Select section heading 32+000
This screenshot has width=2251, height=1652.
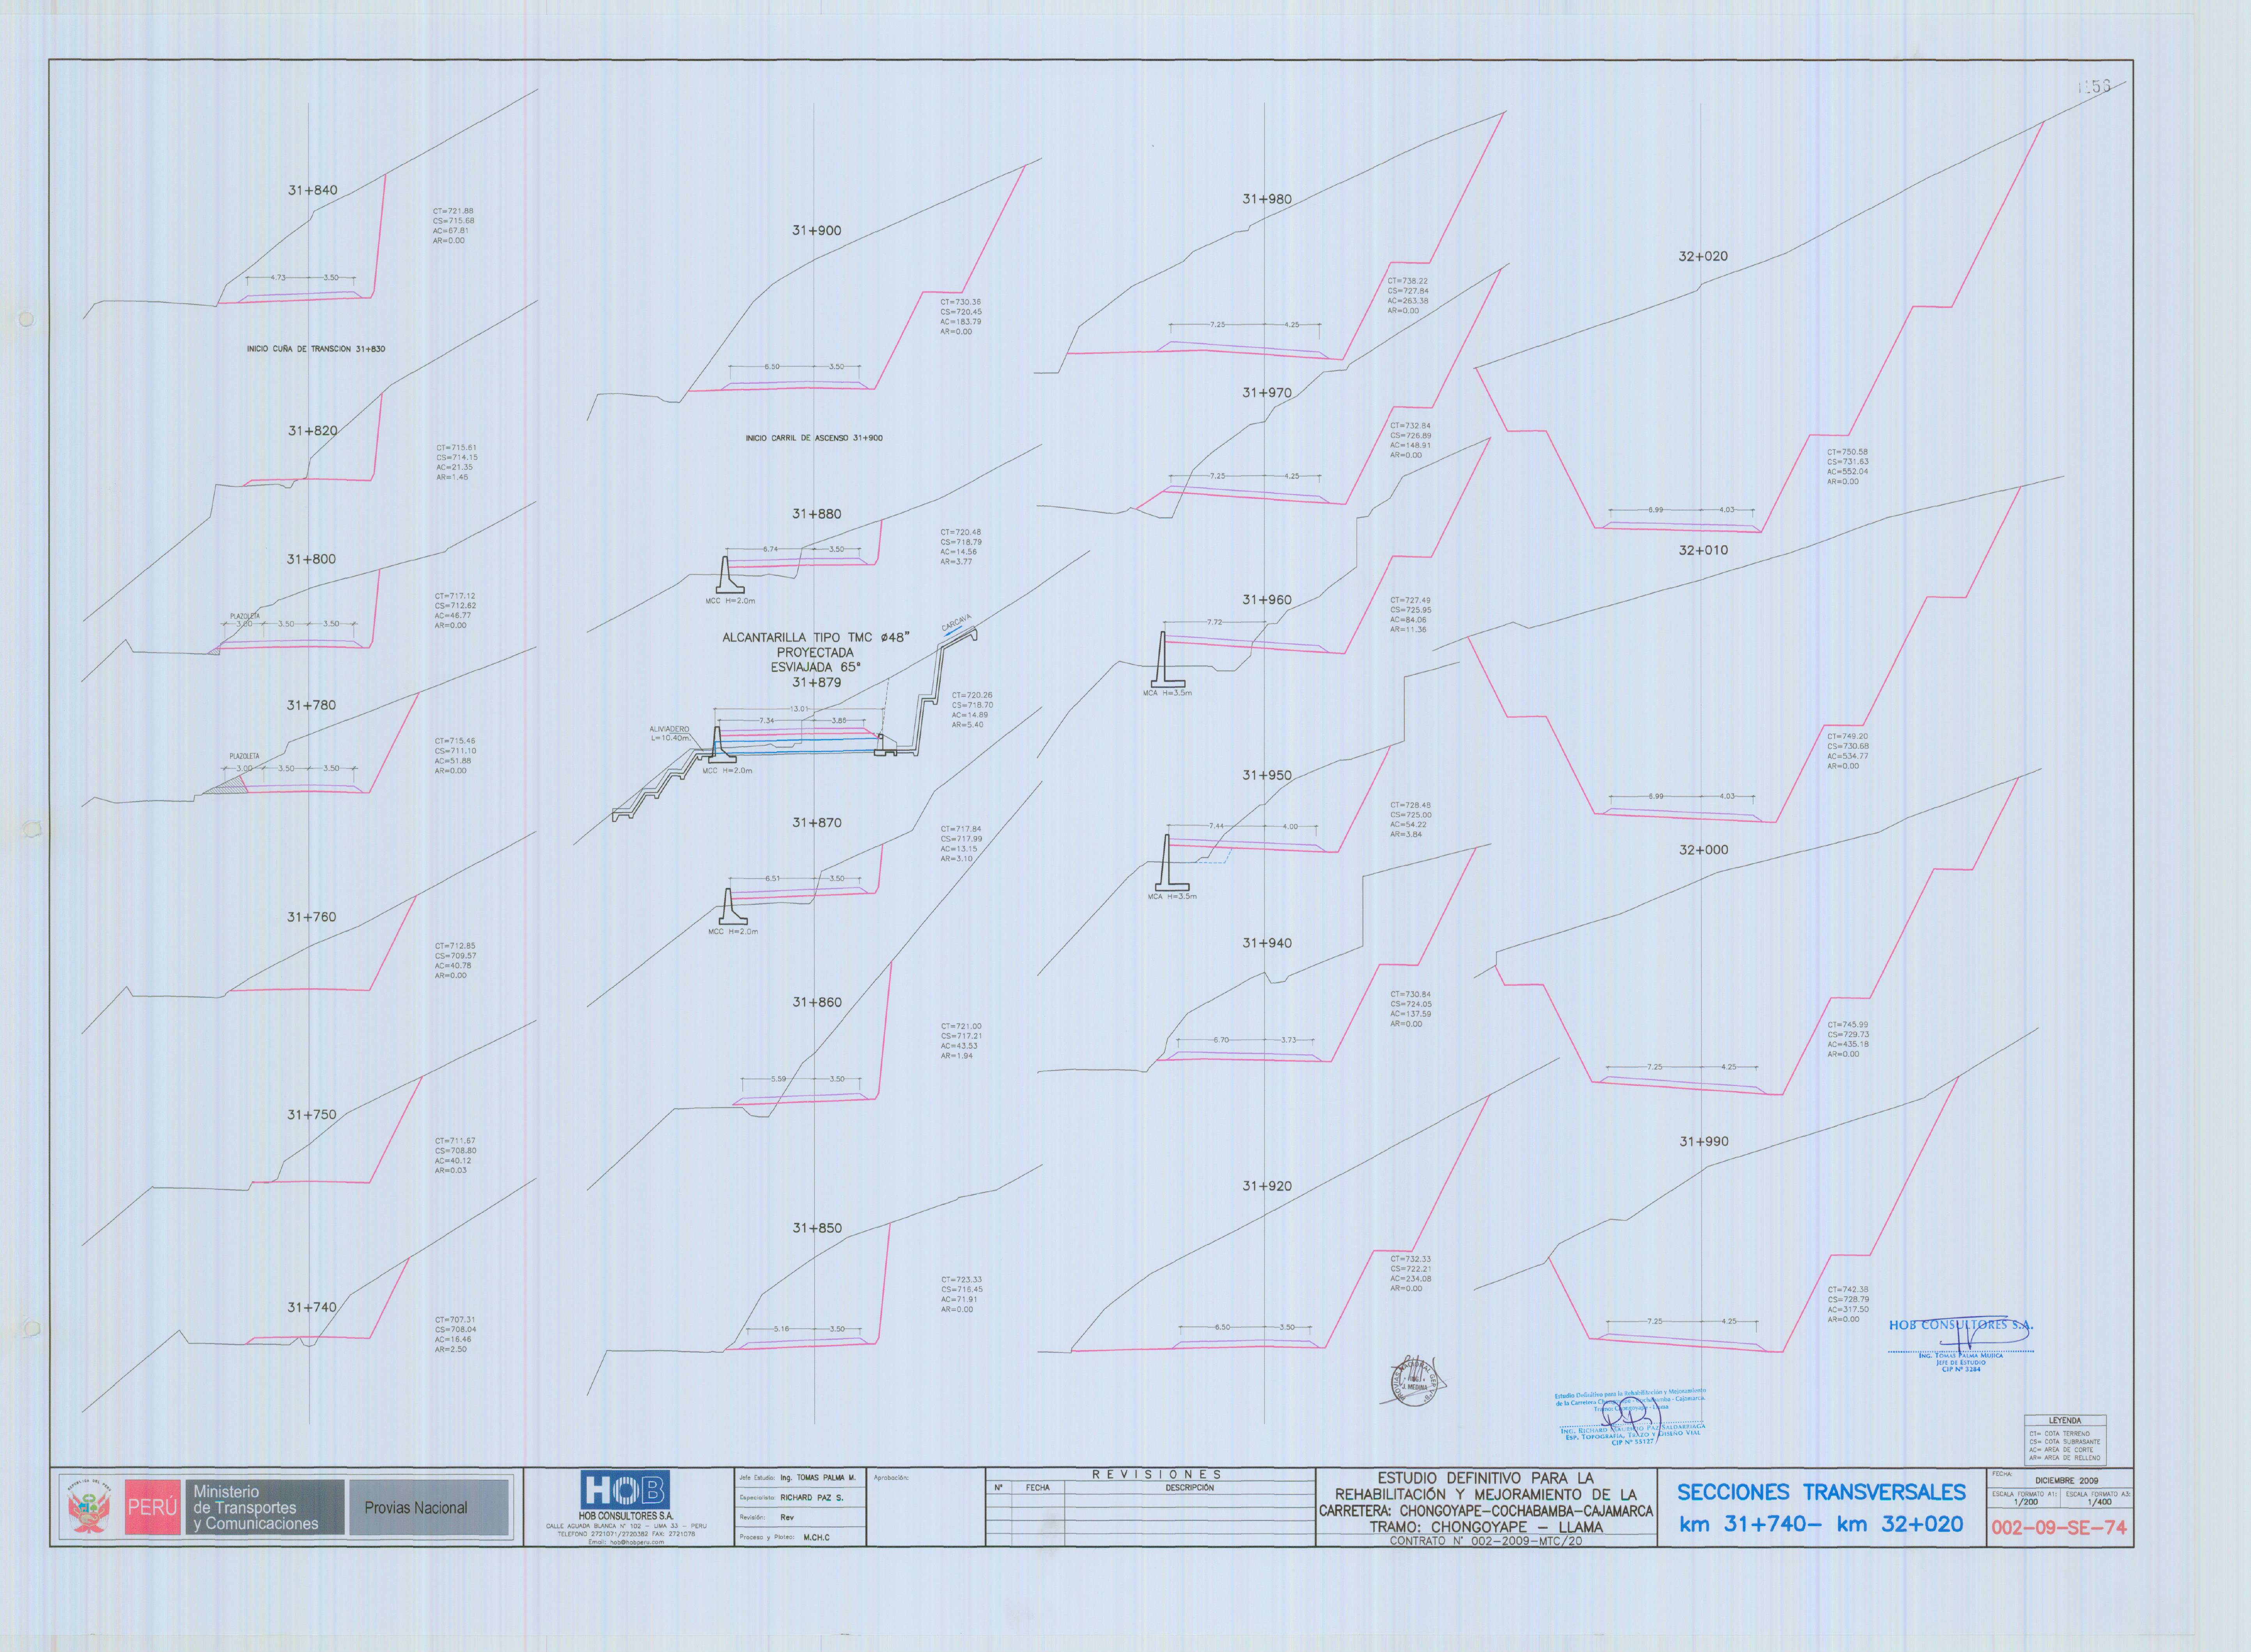click(x=1703, y=850)
